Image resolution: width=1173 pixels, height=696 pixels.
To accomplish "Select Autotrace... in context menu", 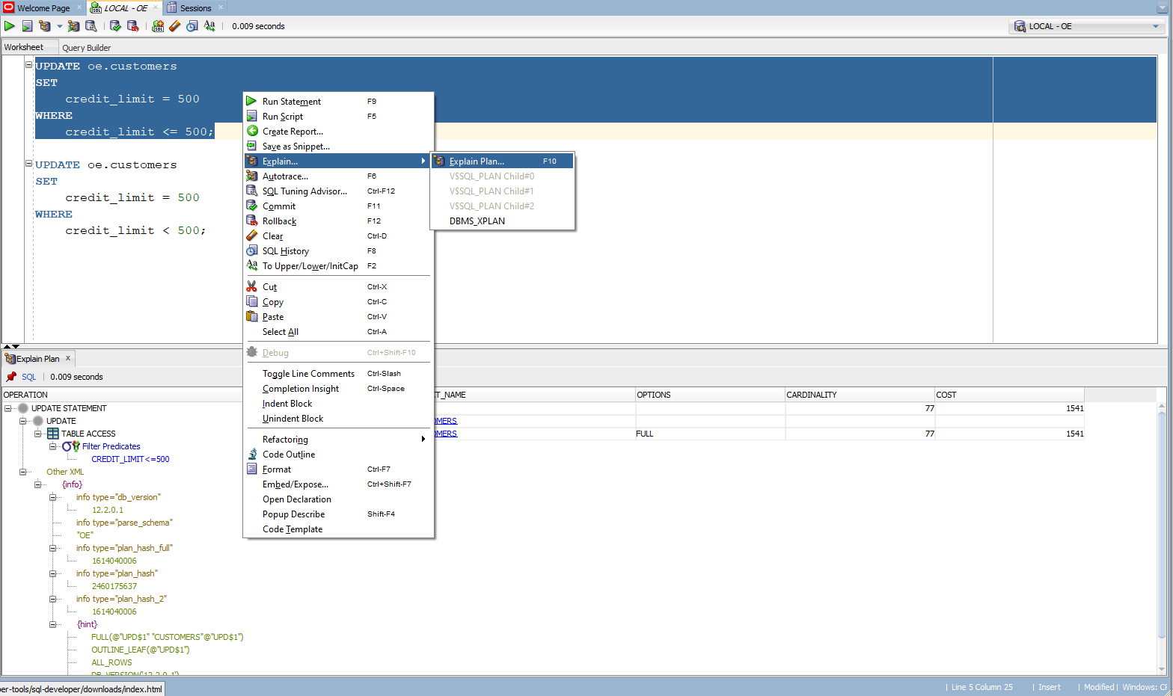I will (x=339, y=176).
